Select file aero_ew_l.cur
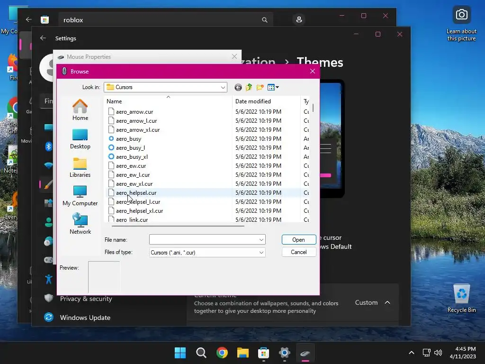Viewport: 485px width, 364px height. point(133,174)
